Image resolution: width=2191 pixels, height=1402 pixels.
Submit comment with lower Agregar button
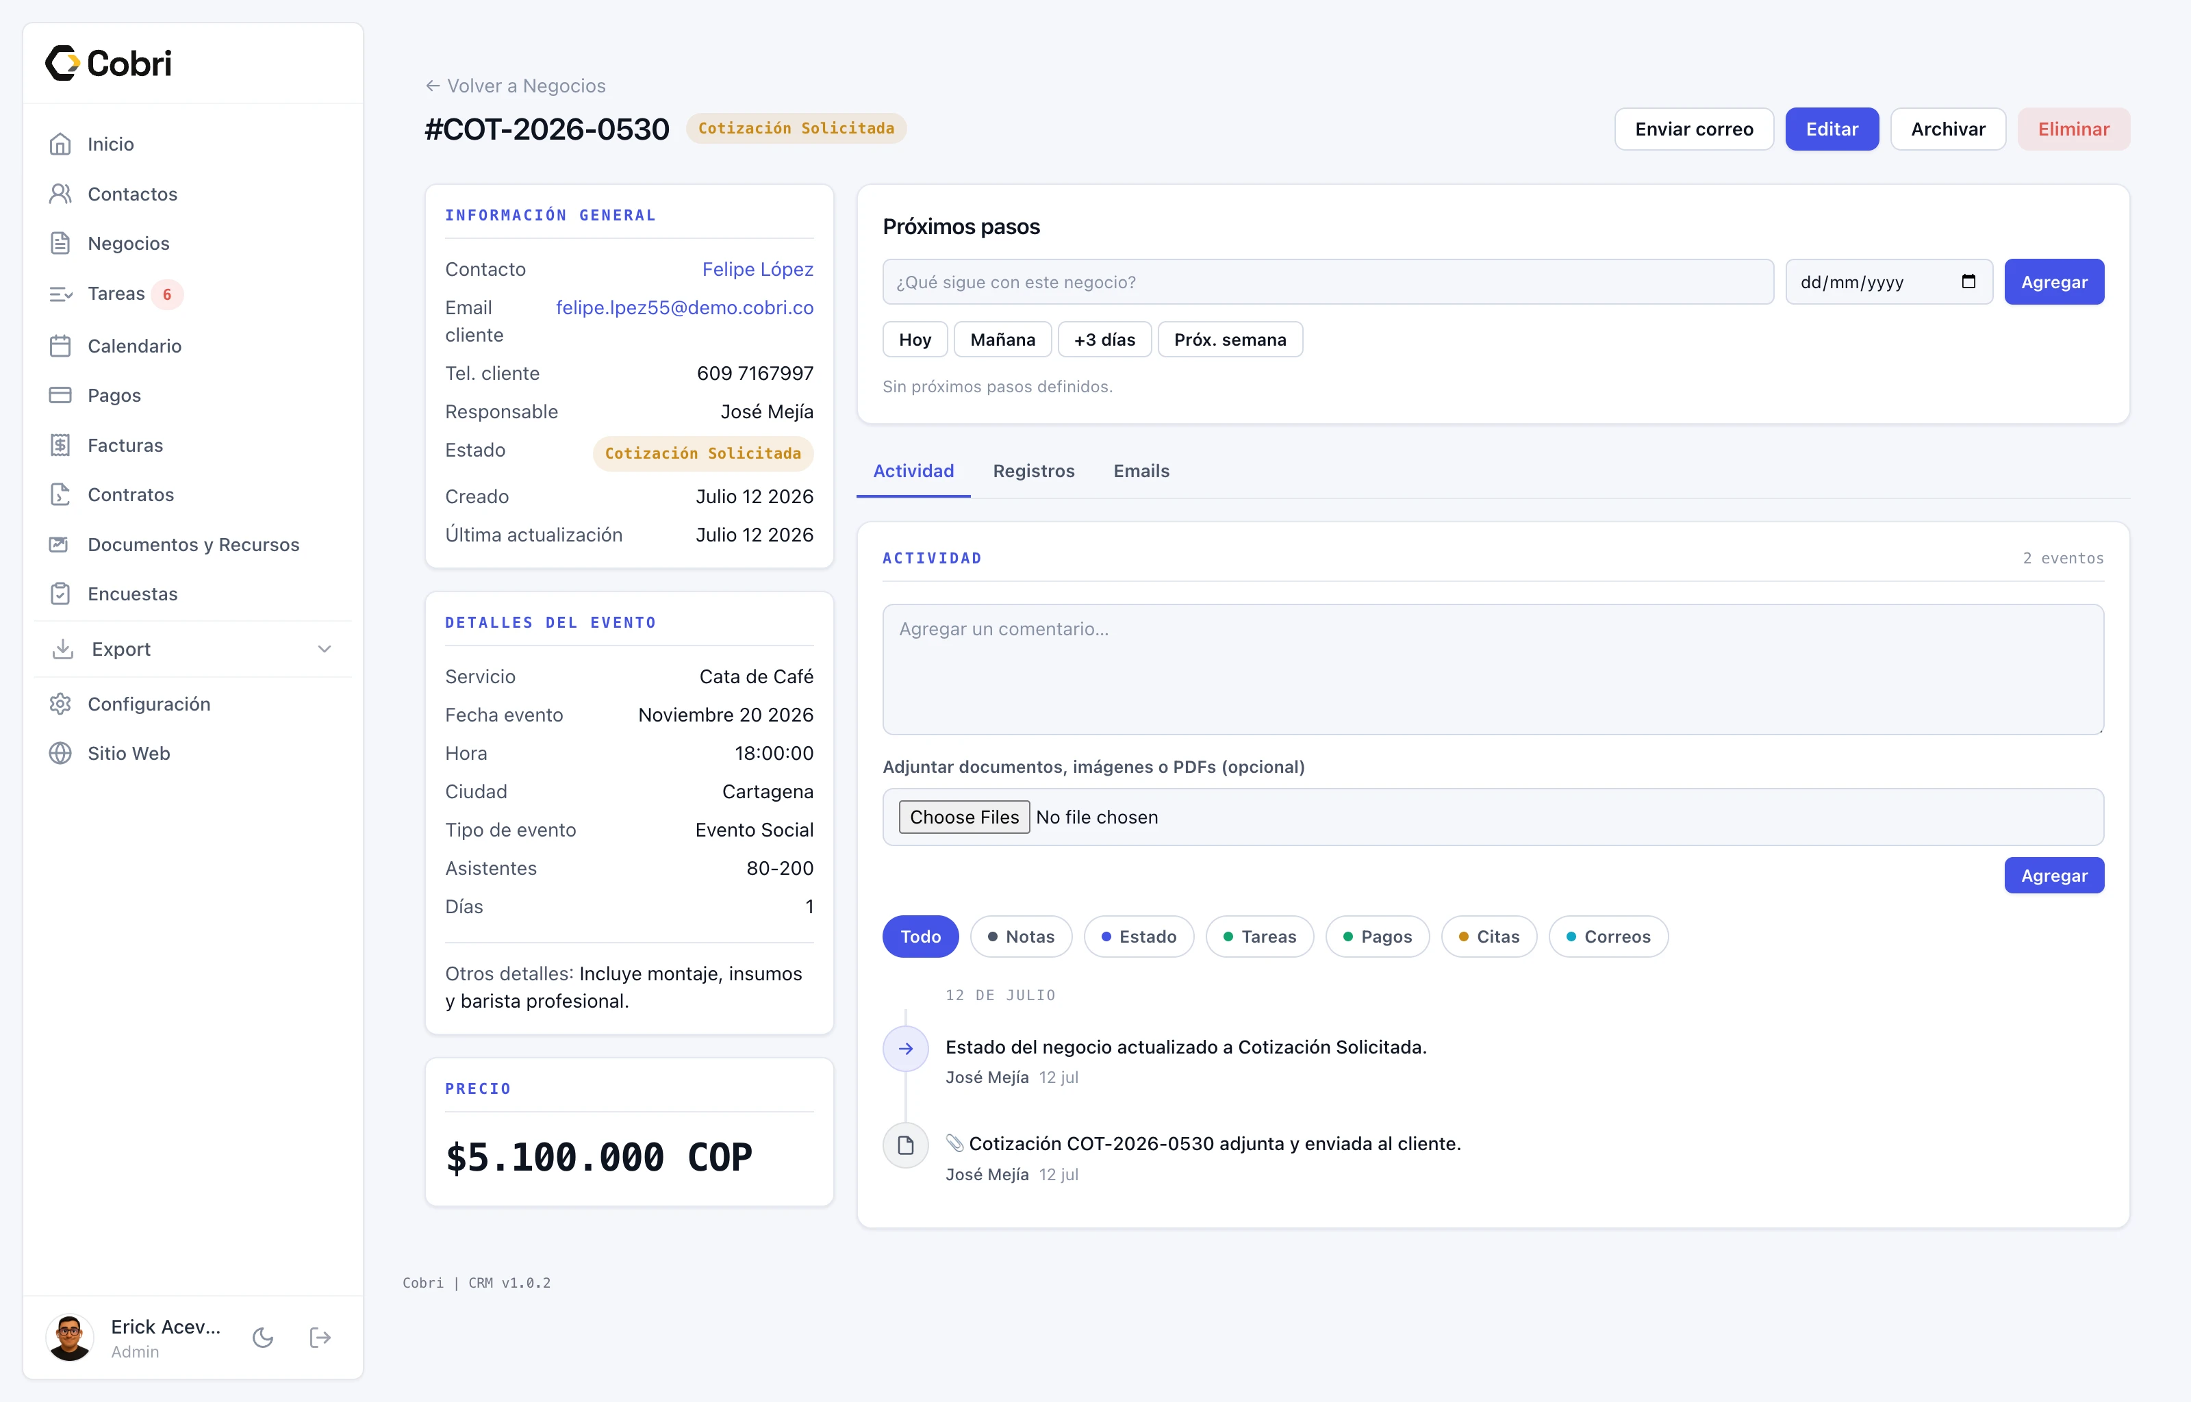click(2053, 875)
